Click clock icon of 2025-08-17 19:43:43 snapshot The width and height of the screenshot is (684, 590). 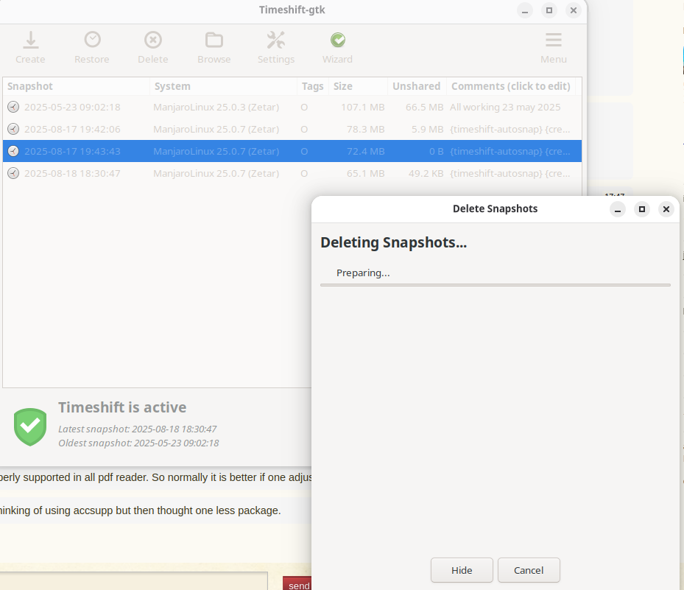(x=13, y=152)
